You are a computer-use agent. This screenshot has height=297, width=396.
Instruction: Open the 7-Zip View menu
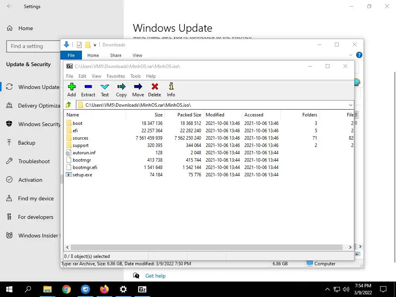point(96,76)
